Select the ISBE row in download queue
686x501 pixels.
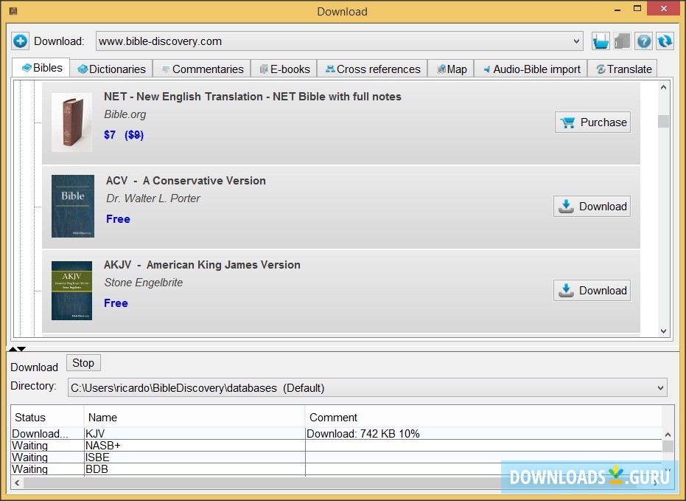pos(336,457)
